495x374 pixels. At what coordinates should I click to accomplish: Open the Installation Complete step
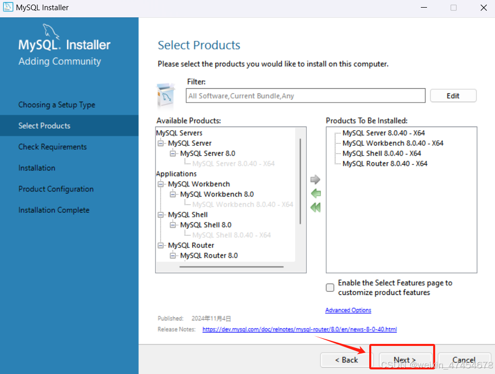pos(54,210)
